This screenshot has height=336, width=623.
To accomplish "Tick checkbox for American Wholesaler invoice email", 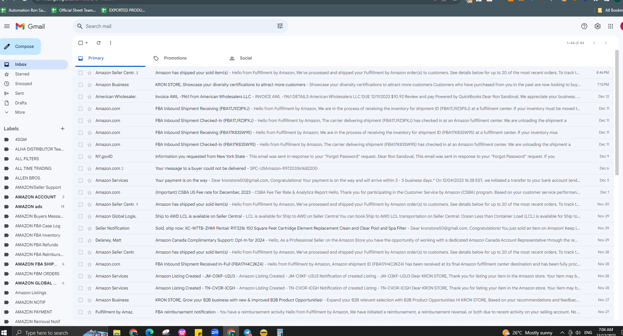I will pos(81,97).
